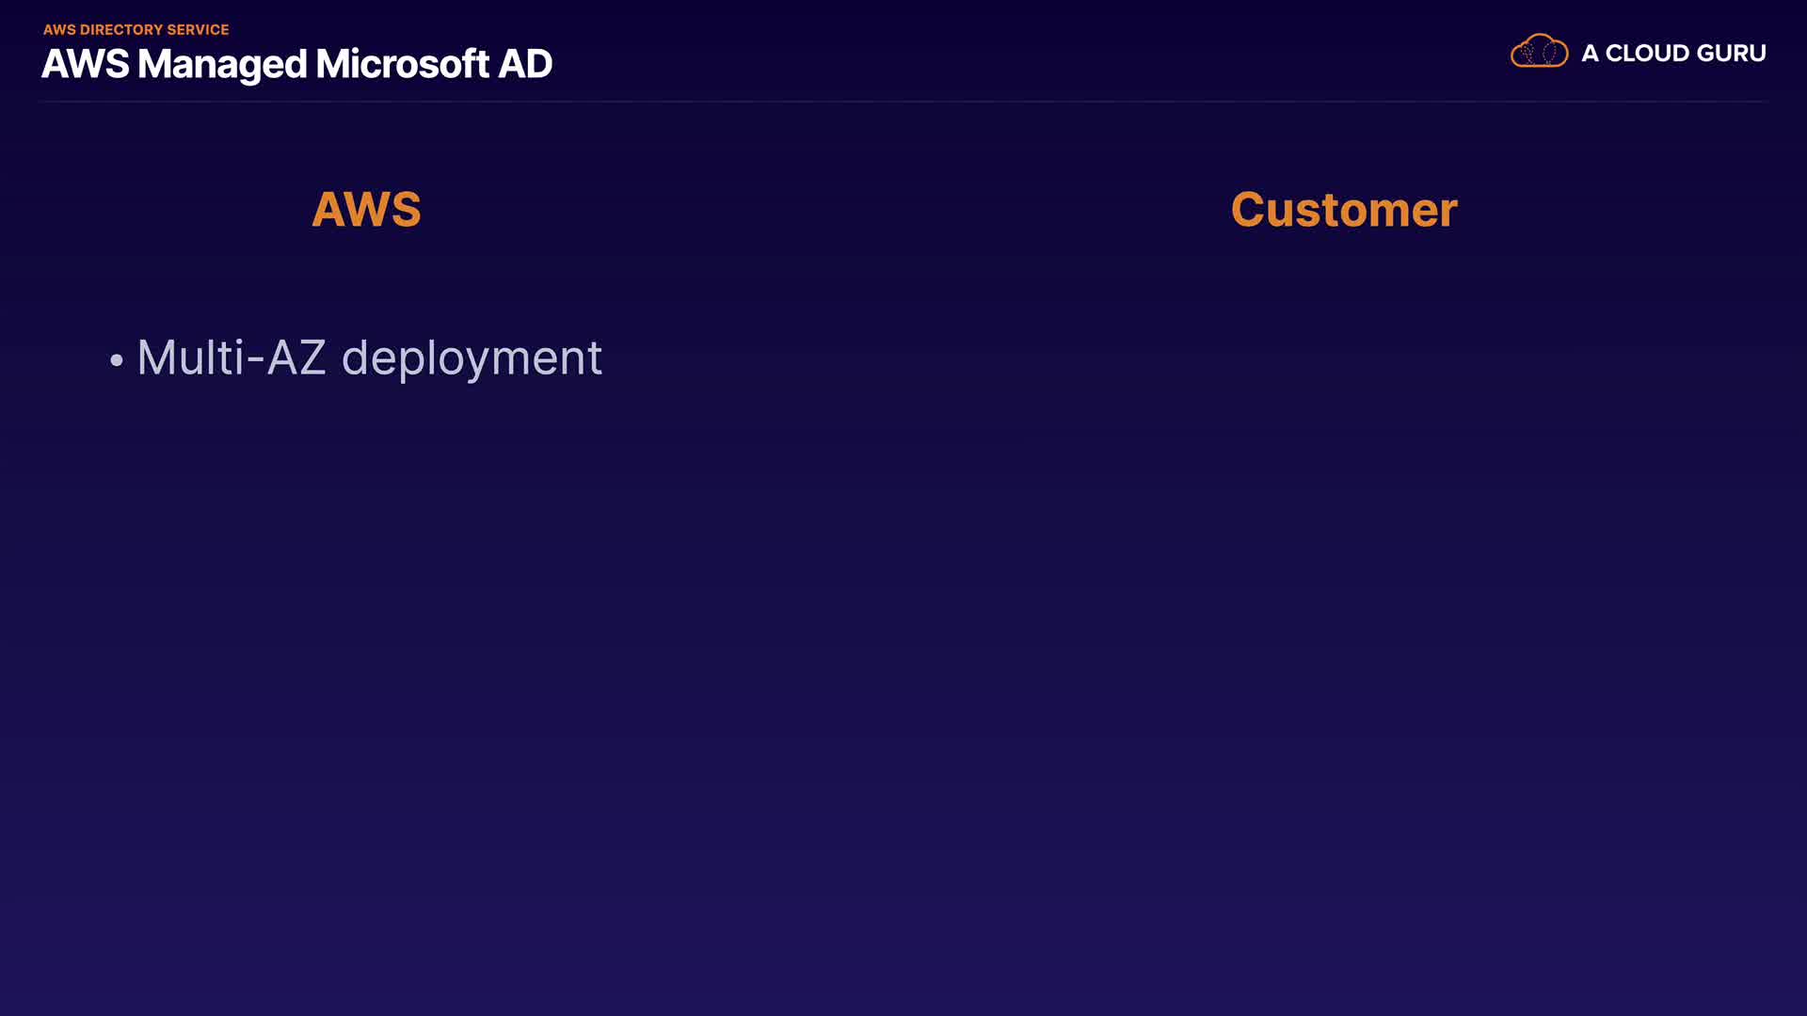Click the horizontal divider line below the header
The image size is (1807, 1016).
pyautogui.click(x=903, y=101)
